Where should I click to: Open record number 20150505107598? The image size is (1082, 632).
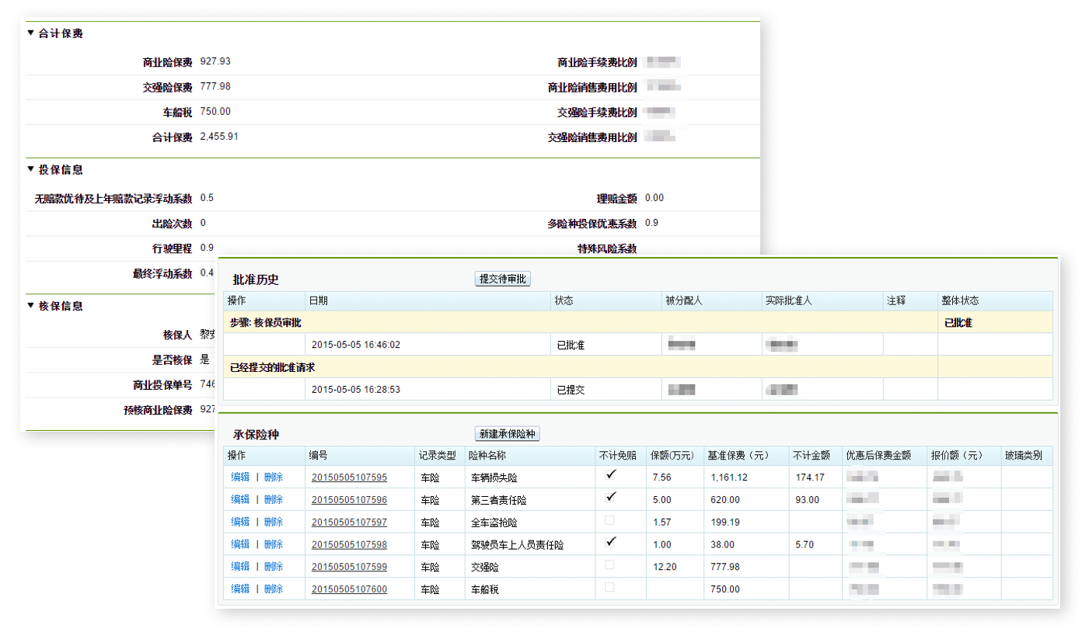click(x=349, y=545)
